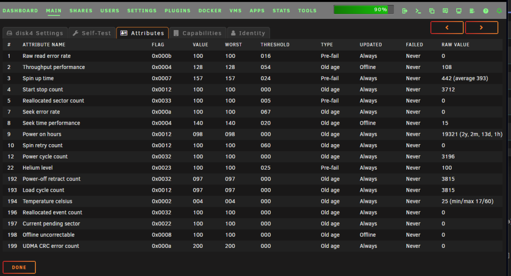Select the 'Raw read error rate' row name
Screen dimensions: 511x276
point(47,56)
